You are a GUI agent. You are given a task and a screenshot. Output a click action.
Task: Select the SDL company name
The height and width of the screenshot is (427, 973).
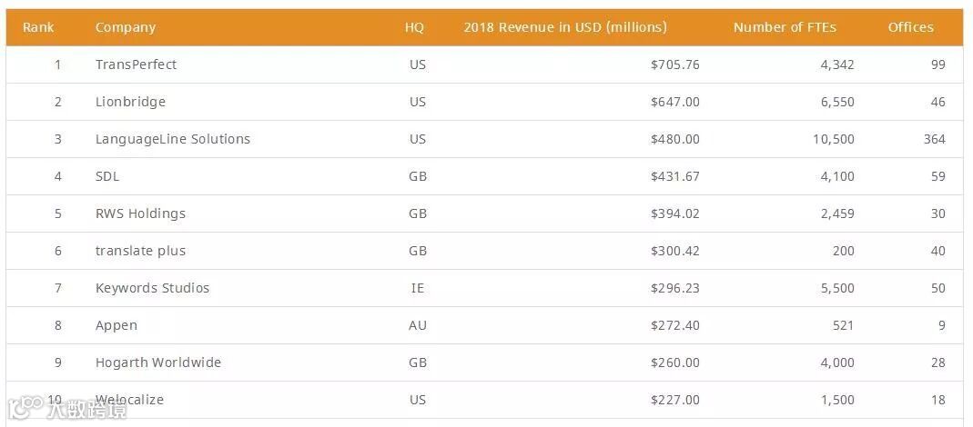(x=107, y=176)
